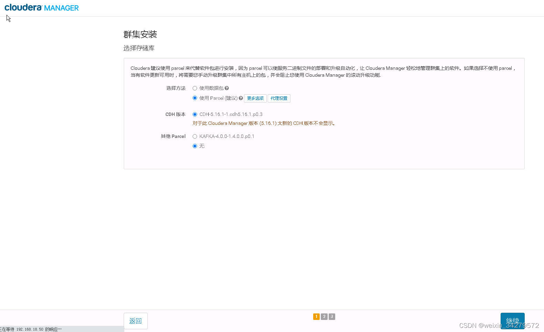Screen dimensions: 544x332
Task: Open the 更多选项 button
Action: point(255,98)
